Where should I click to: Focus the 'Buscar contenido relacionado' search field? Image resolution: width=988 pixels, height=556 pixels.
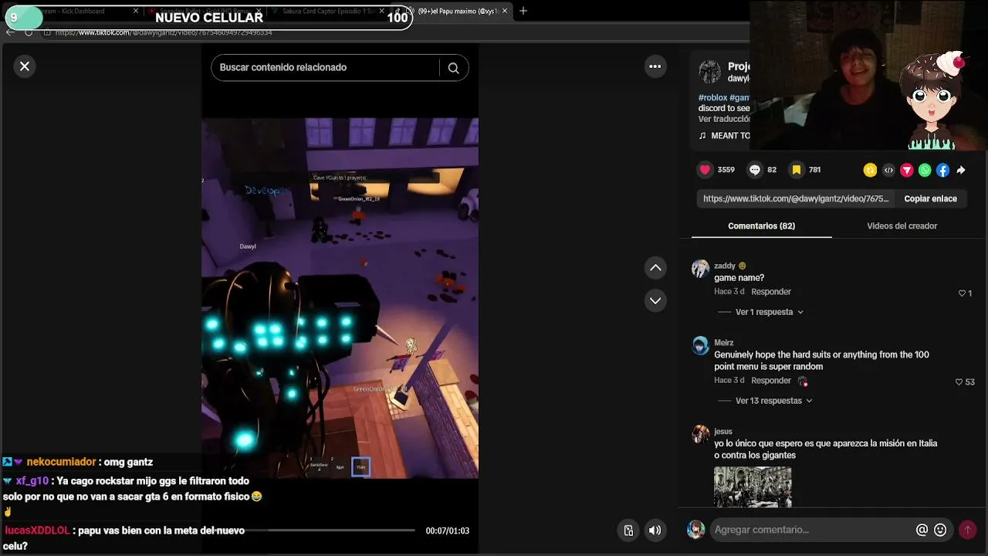tap(324, 67)
